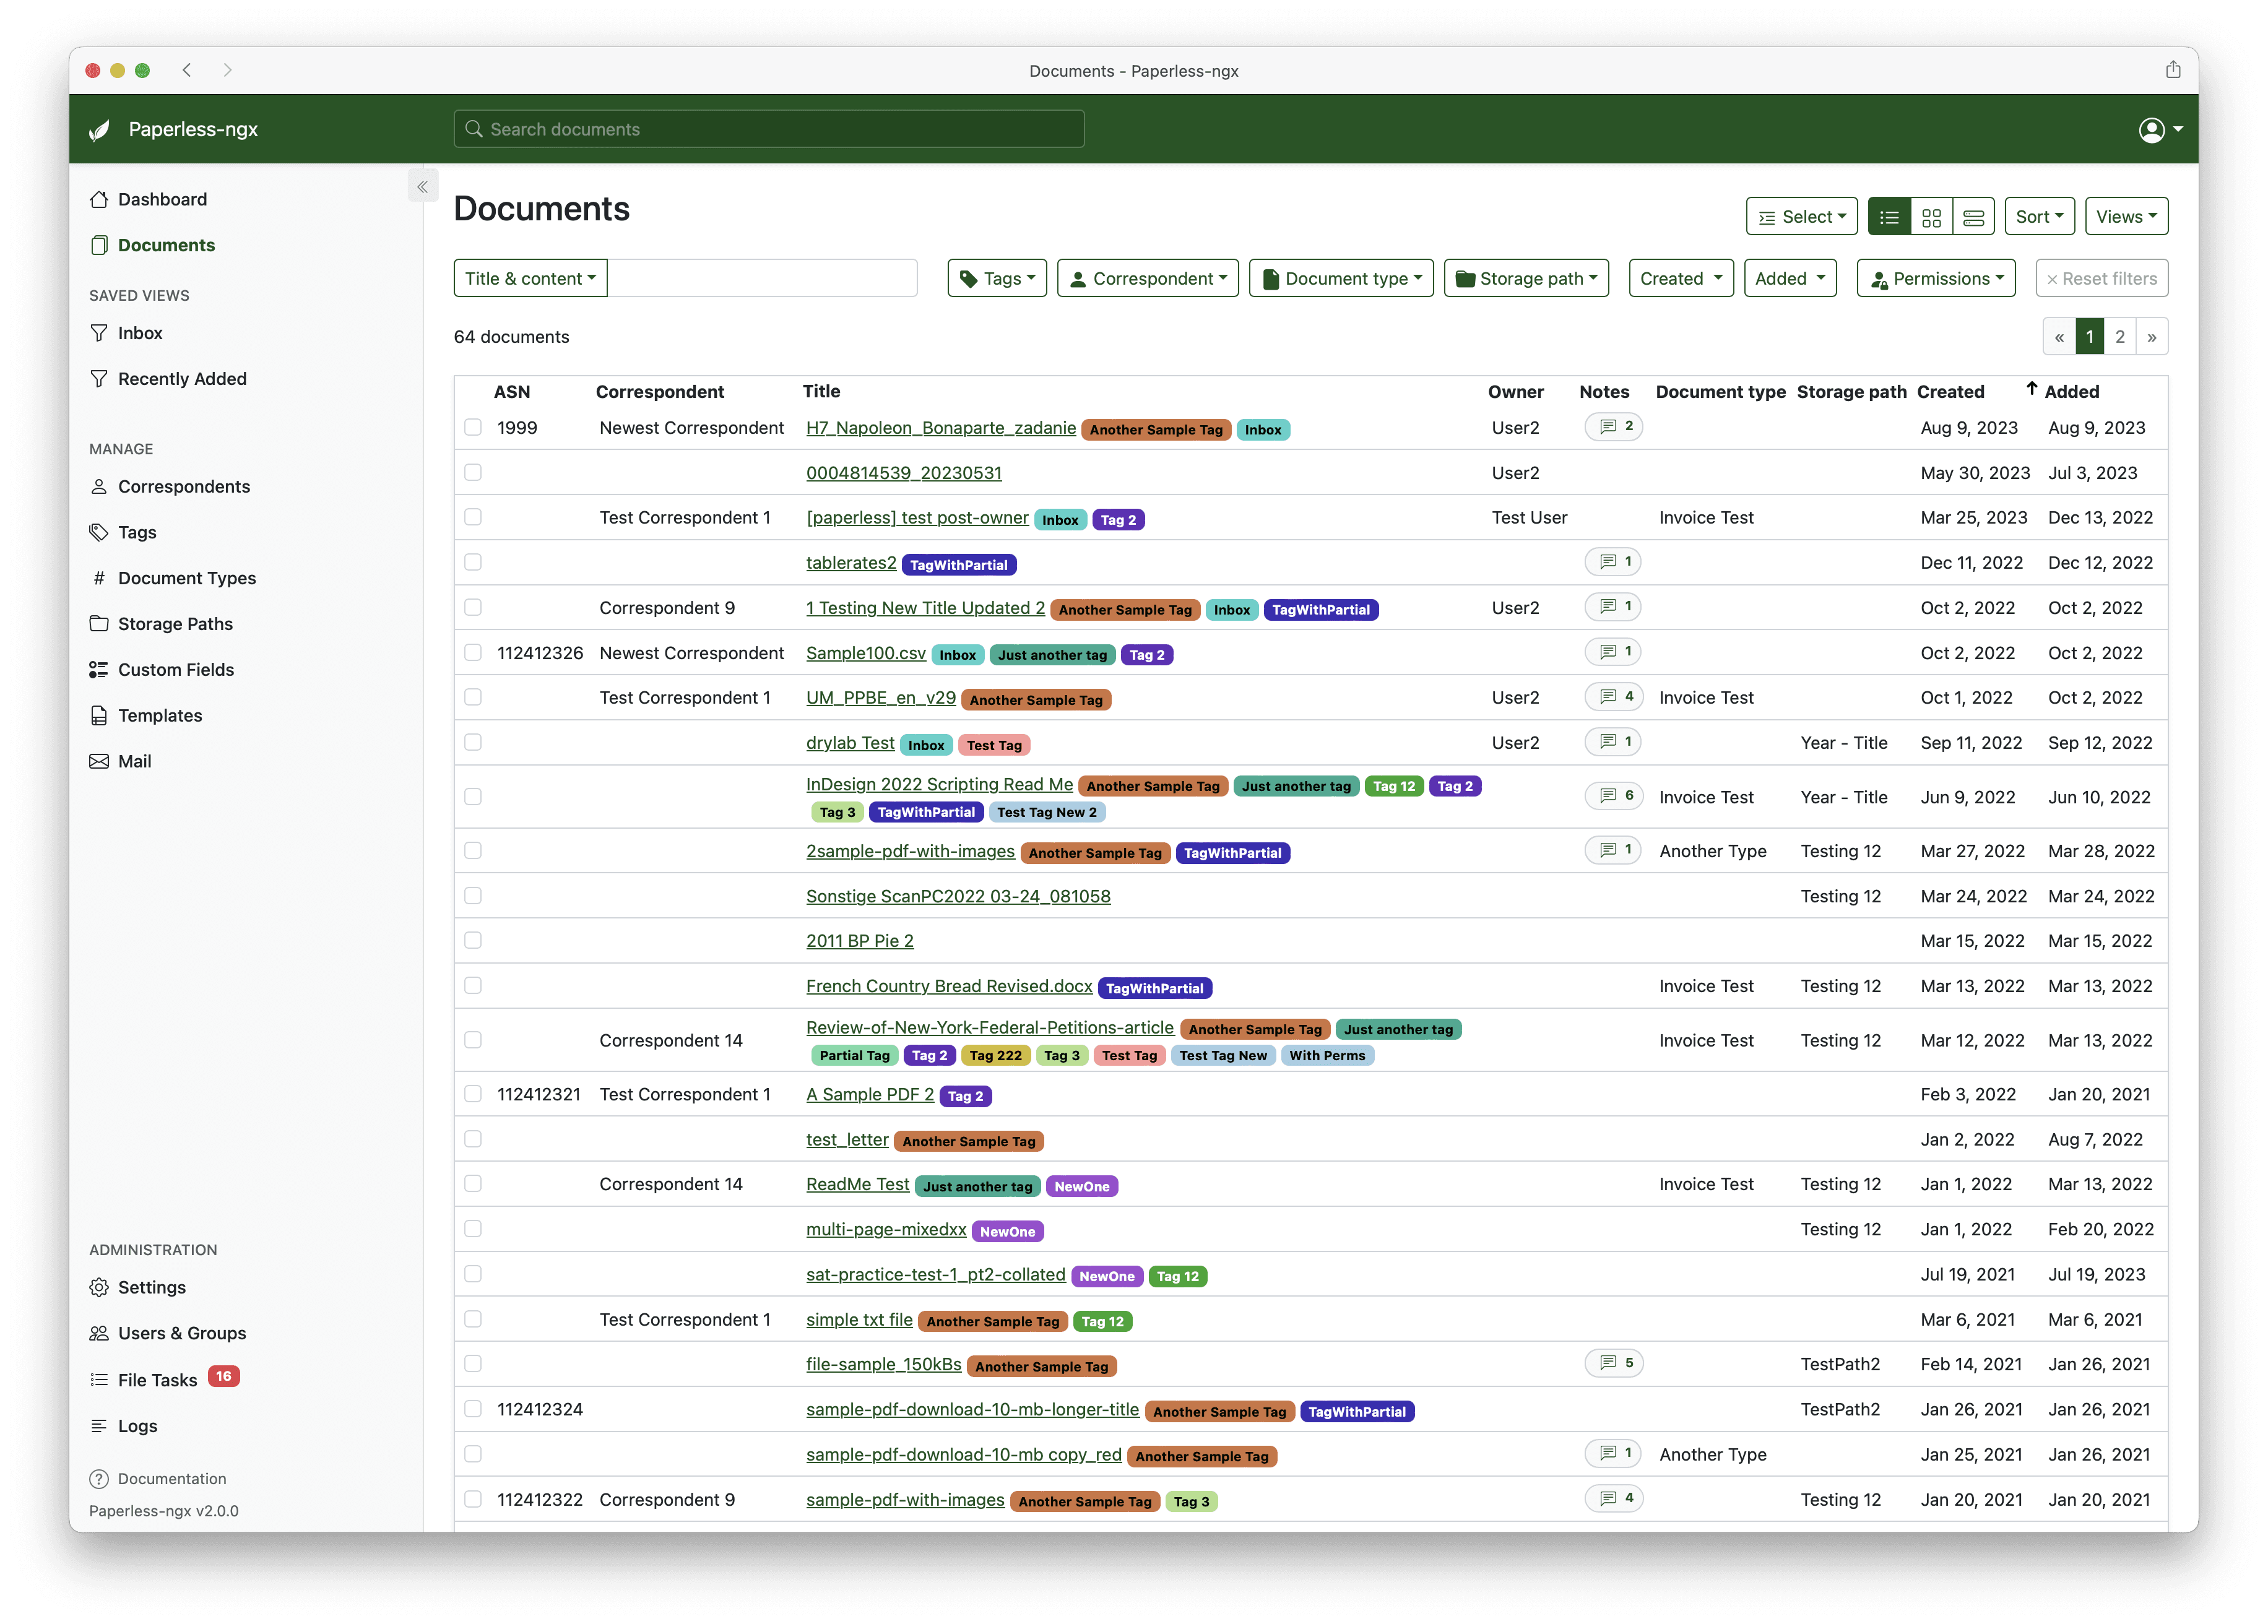Tick the checkbox beside test_letter
The width and height of the screenshot is (2268, 1624).
473,1139
